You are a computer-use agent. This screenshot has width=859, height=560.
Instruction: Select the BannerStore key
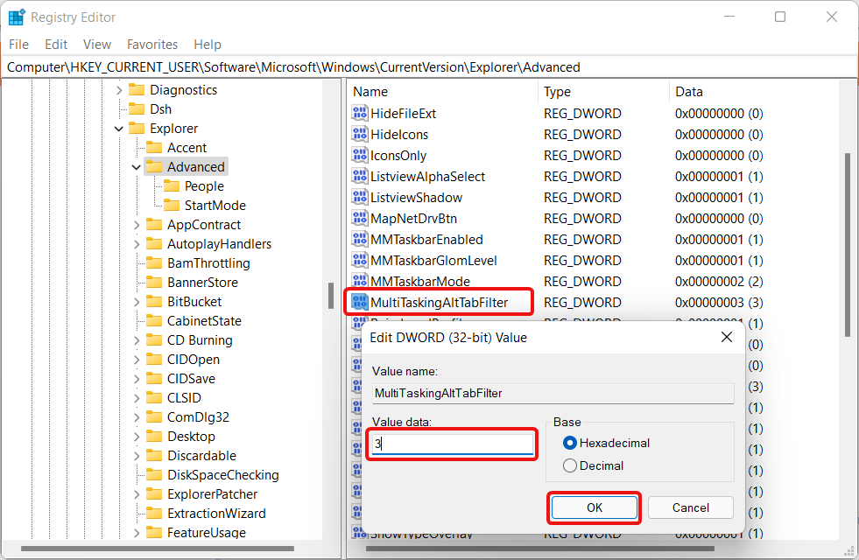coord(202,283)
